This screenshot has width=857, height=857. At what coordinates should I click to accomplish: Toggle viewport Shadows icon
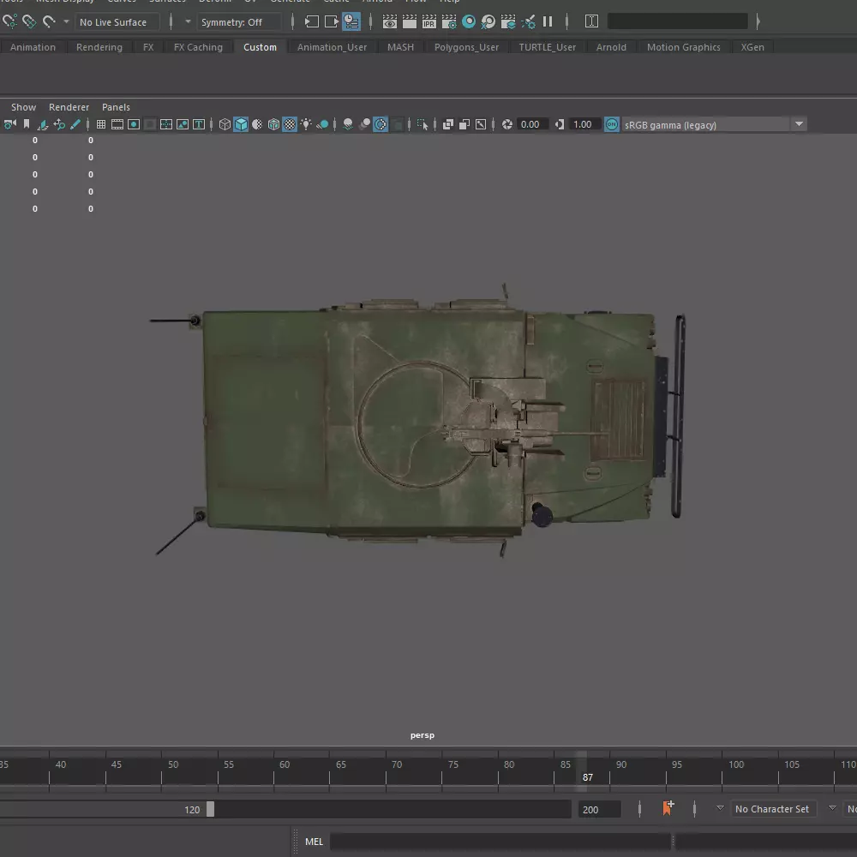(x=322, y=124)
